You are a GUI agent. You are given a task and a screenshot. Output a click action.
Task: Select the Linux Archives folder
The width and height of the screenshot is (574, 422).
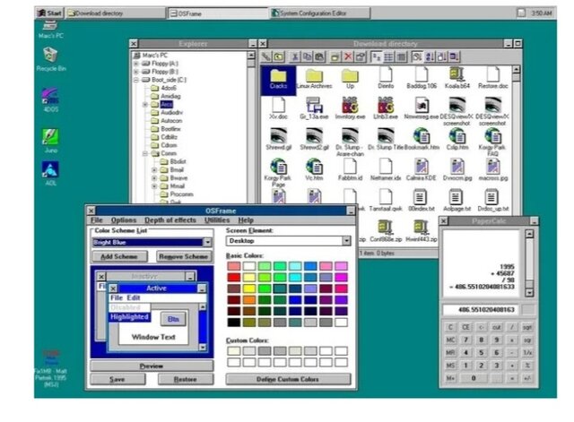(314, 79)
